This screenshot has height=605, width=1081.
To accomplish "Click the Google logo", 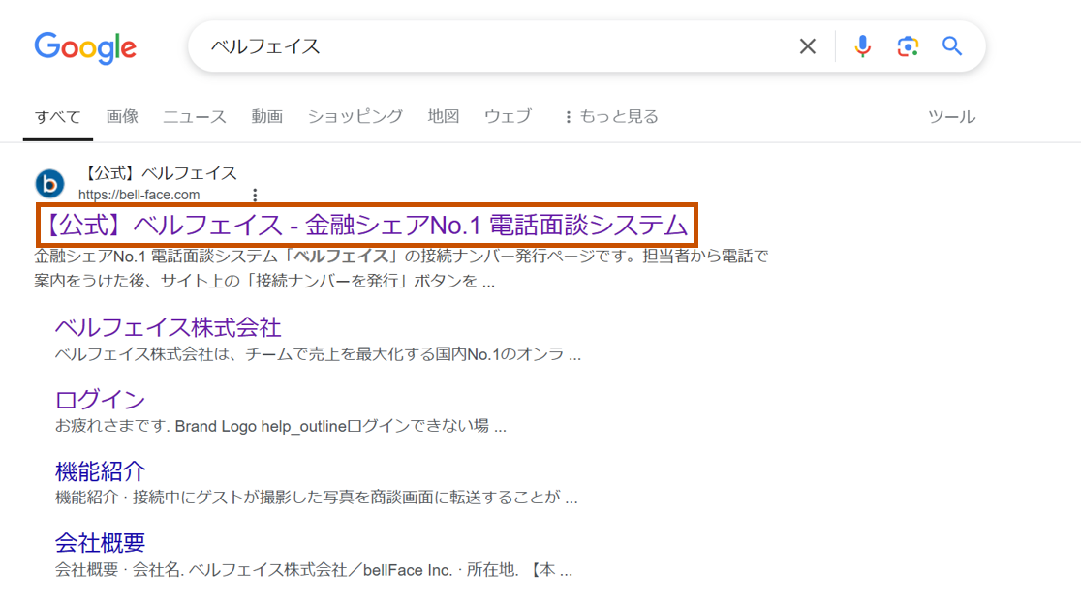I will point(85,47).
